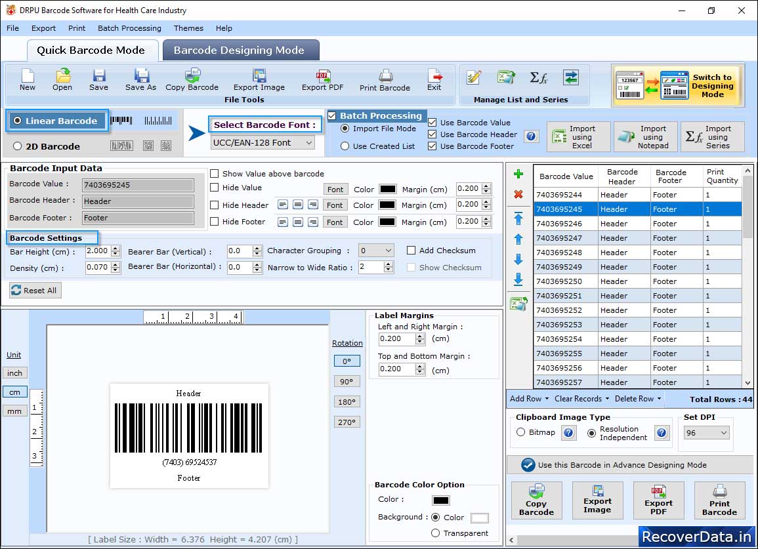Click help icon beside Use Barcode Header

[x=531, y=136]
